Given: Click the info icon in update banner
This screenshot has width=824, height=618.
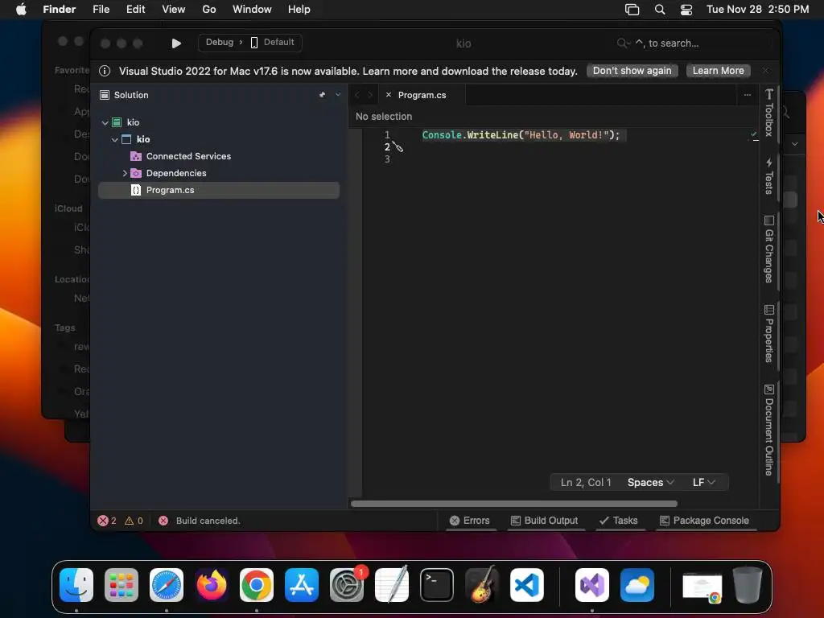Looking at the screenshot, I should click(105, 71).
